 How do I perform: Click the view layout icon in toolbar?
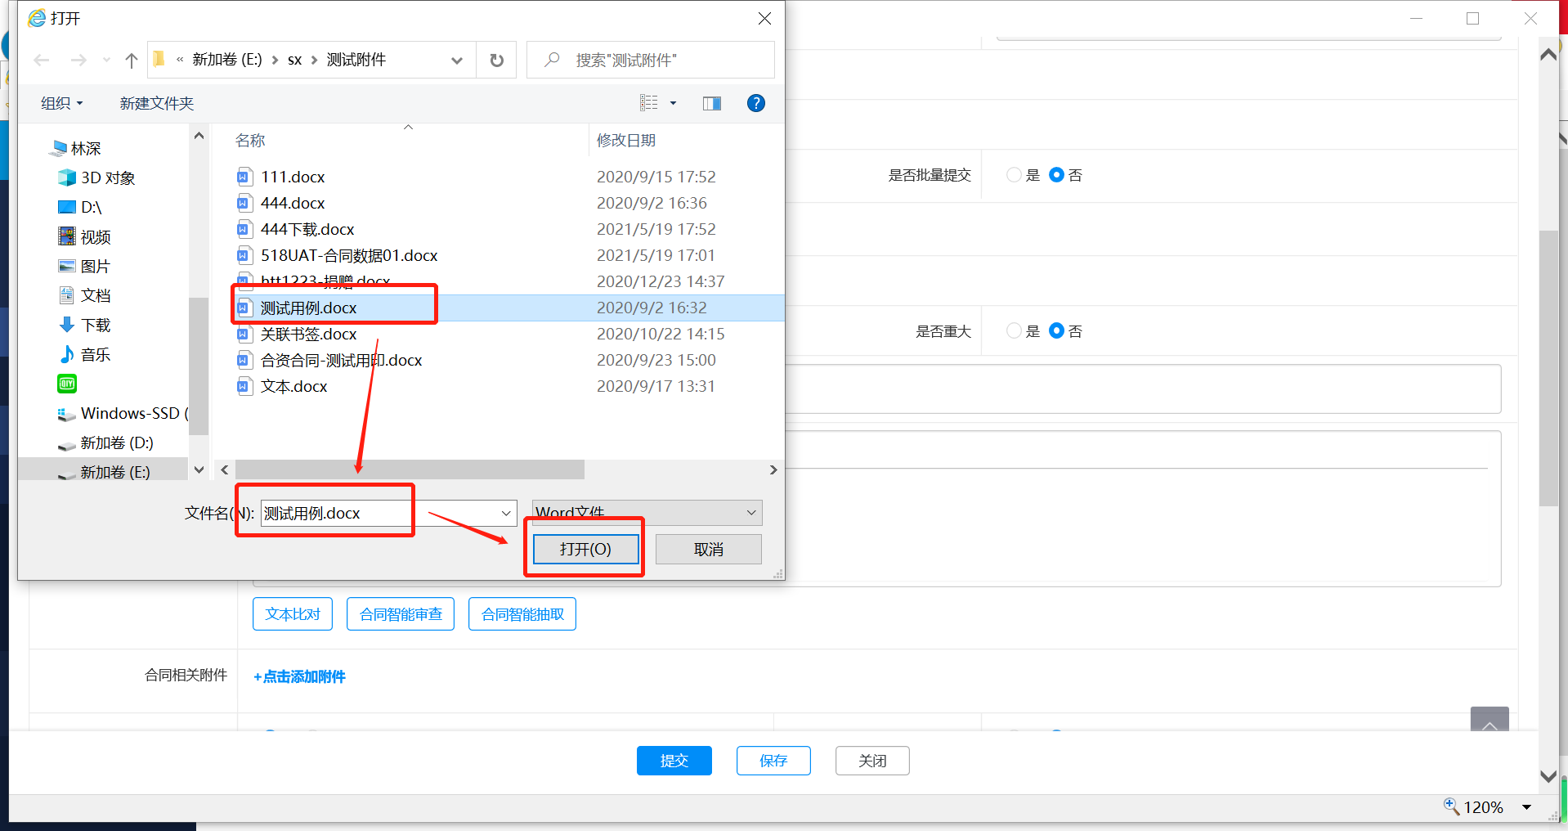click(649, 103)
